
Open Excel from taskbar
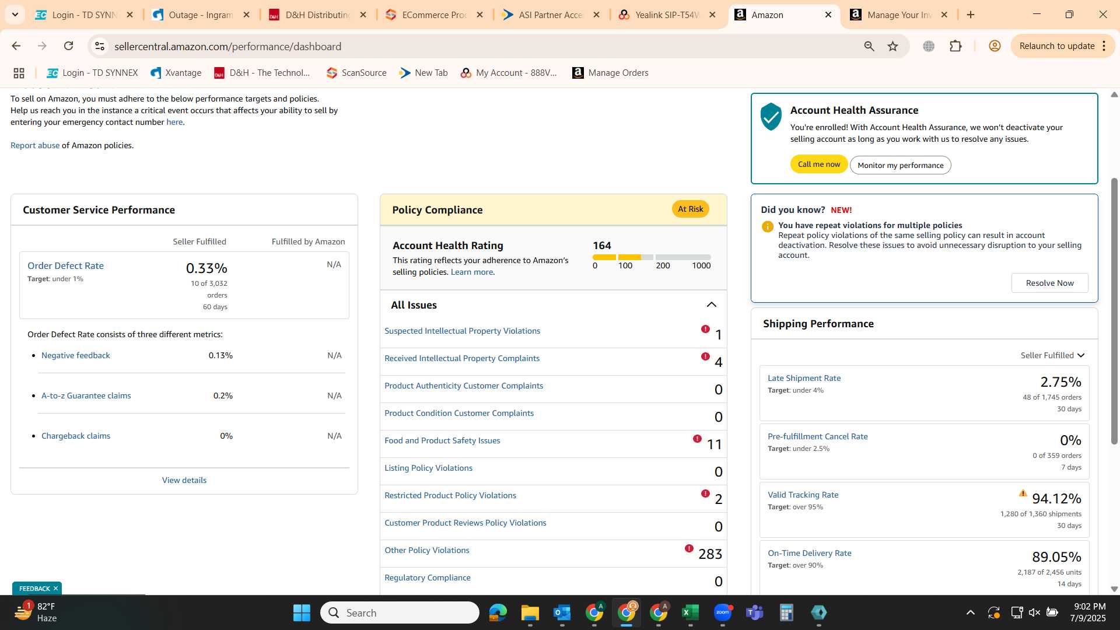click(690, 612)
